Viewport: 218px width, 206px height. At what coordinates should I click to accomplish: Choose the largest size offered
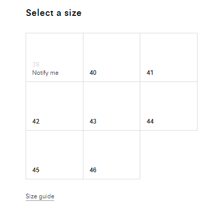(112, 155)
